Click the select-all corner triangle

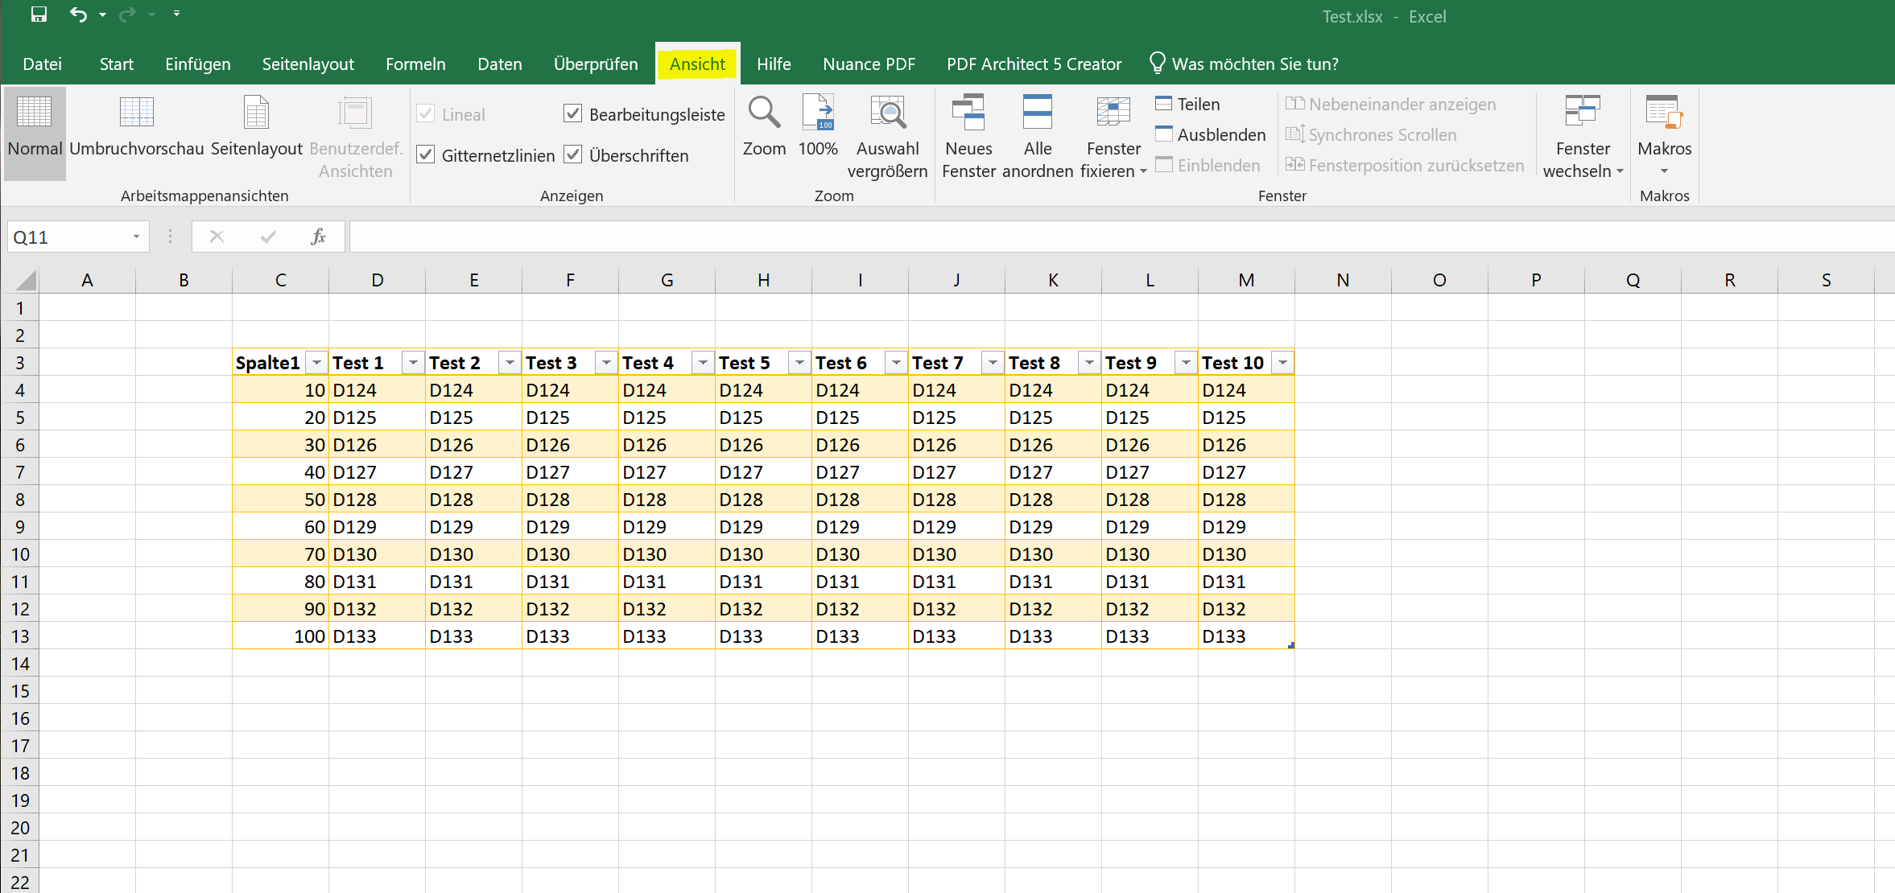coord(27,280)
